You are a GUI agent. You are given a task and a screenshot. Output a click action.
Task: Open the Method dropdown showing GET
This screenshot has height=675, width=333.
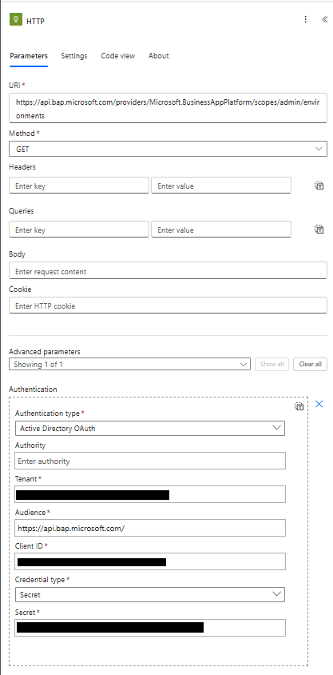pyautogui.click(x=168, y=149)
